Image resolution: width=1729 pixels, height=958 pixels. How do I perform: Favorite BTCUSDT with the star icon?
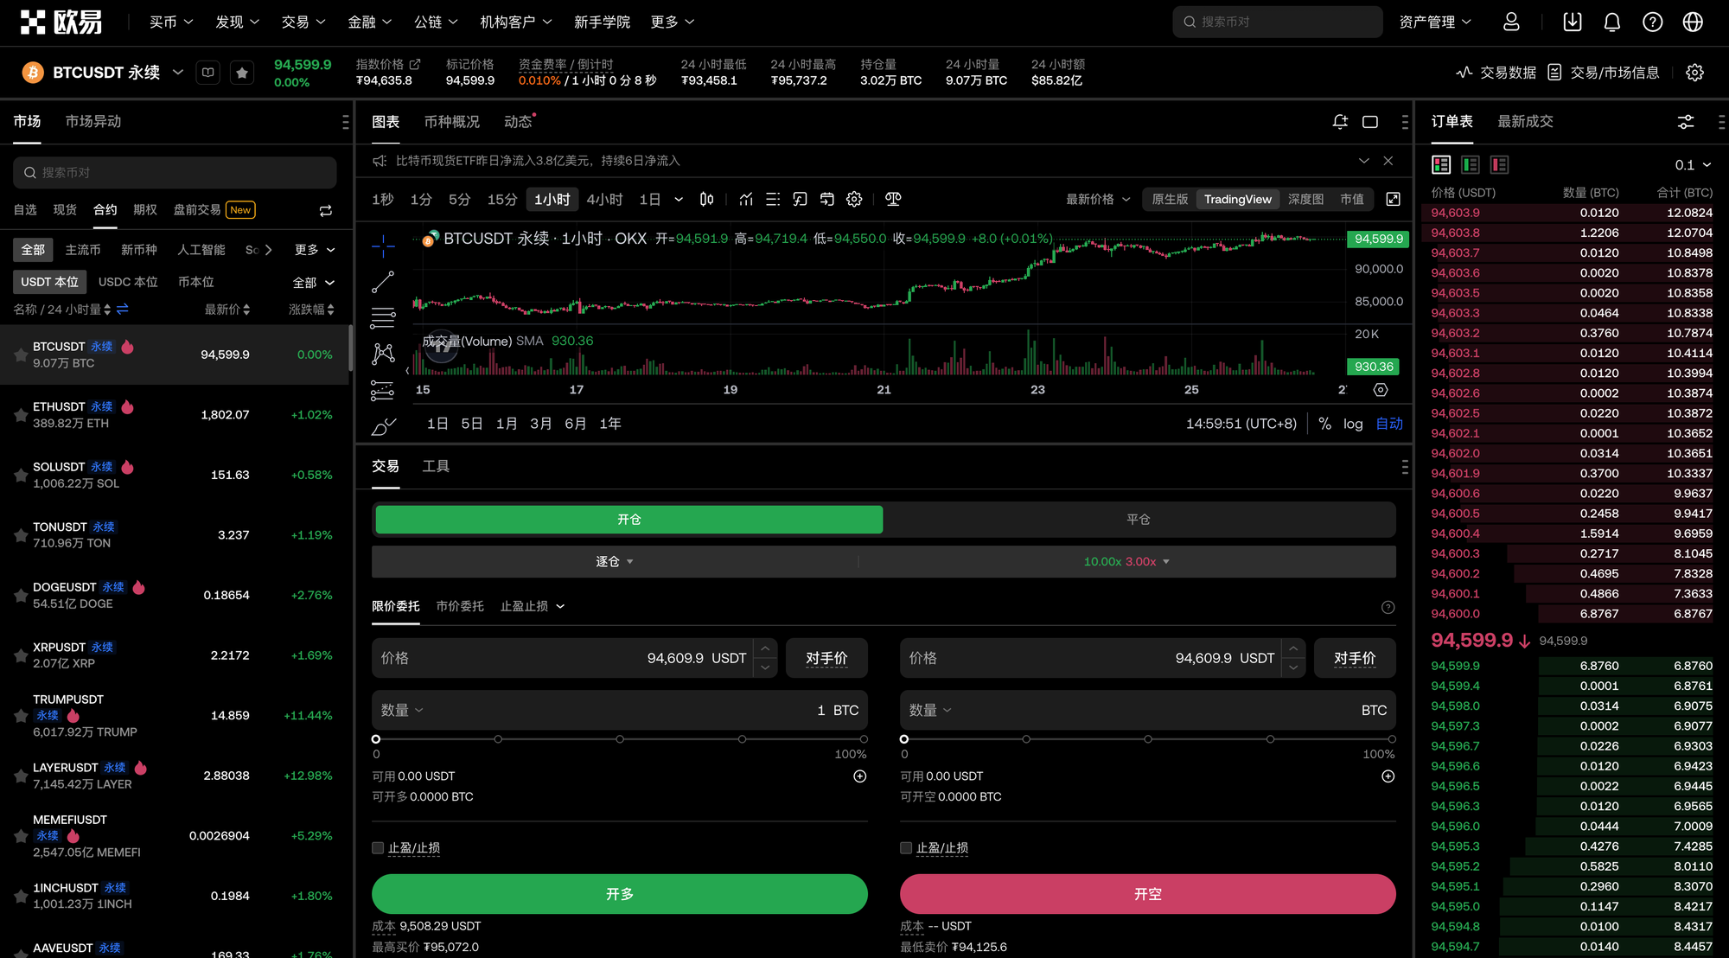coord(242,73)
